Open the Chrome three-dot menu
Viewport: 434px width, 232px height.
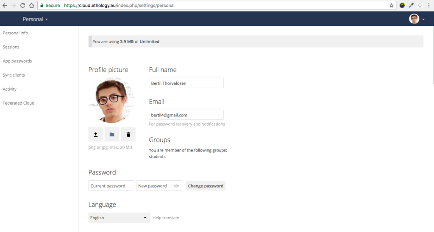point(429,5)
